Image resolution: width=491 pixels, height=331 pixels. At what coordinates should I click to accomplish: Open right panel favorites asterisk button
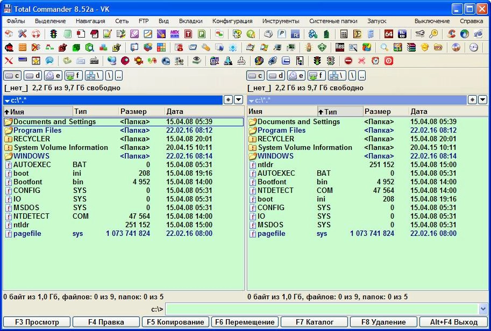[x=472, y=100]
